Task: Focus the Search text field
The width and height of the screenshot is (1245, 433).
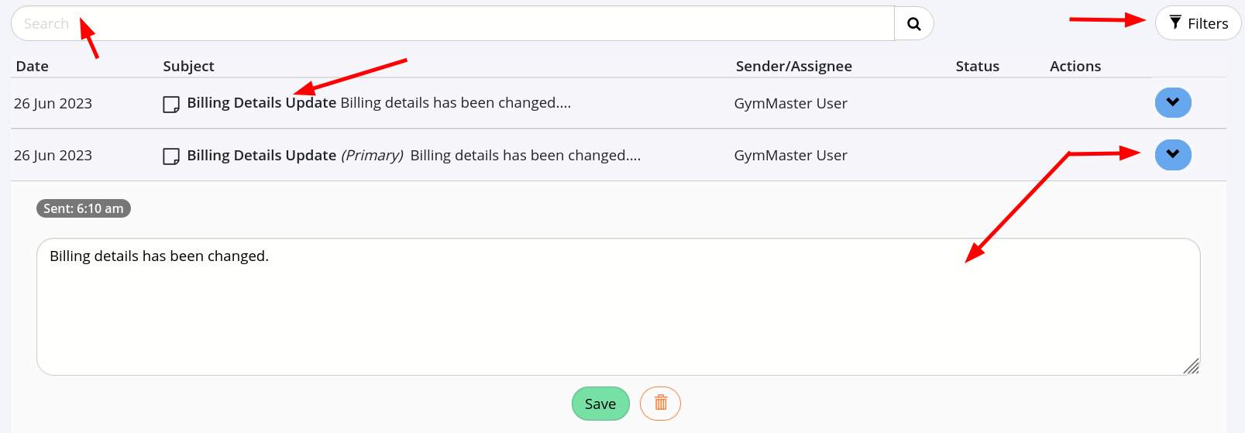Action: point(452,23)
